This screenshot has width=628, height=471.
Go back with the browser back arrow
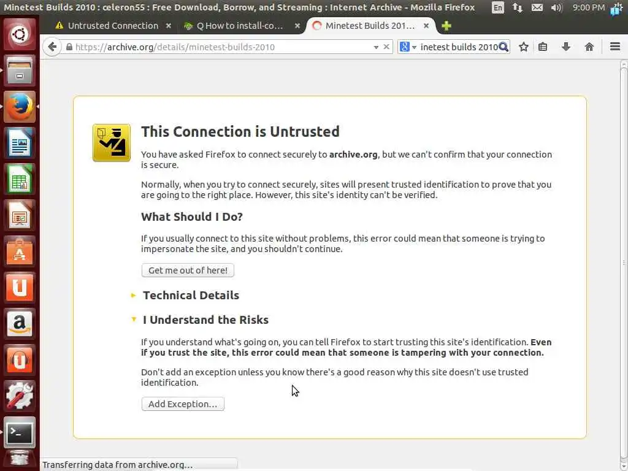click(52, 47)
